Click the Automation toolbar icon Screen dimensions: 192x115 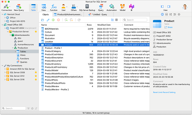(112, 6)
